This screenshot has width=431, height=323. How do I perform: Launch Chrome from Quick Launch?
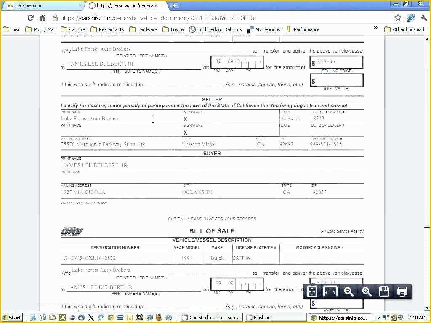tap(111, 318)
